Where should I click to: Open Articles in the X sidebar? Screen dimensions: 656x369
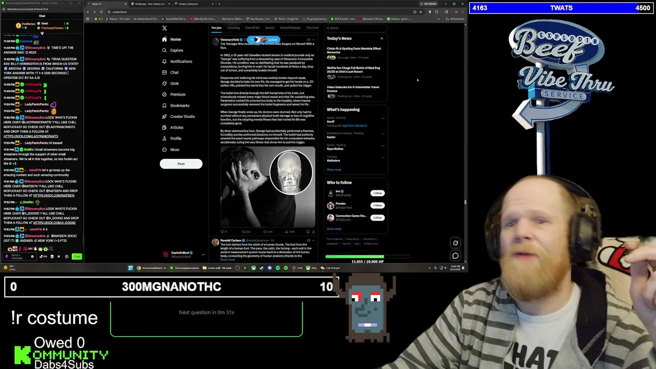(x=173, y=128)
